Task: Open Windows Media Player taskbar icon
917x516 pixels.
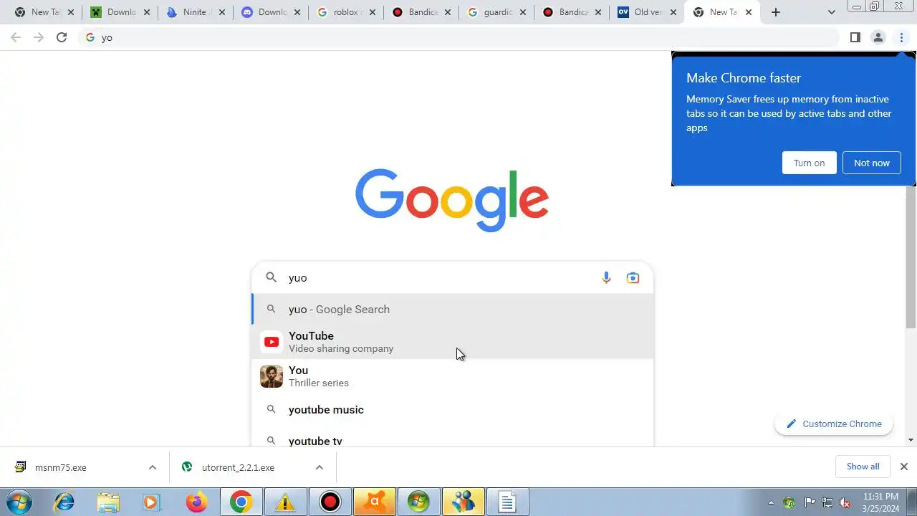Action: pos(152,502)
